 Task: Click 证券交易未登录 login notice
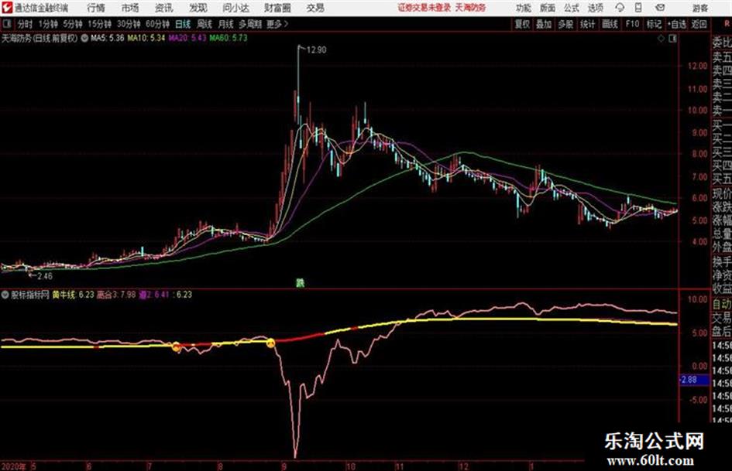point(424,8)
